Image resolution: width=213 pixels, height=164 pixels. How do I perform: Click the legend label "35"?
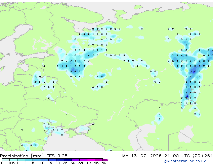point(81,163)
